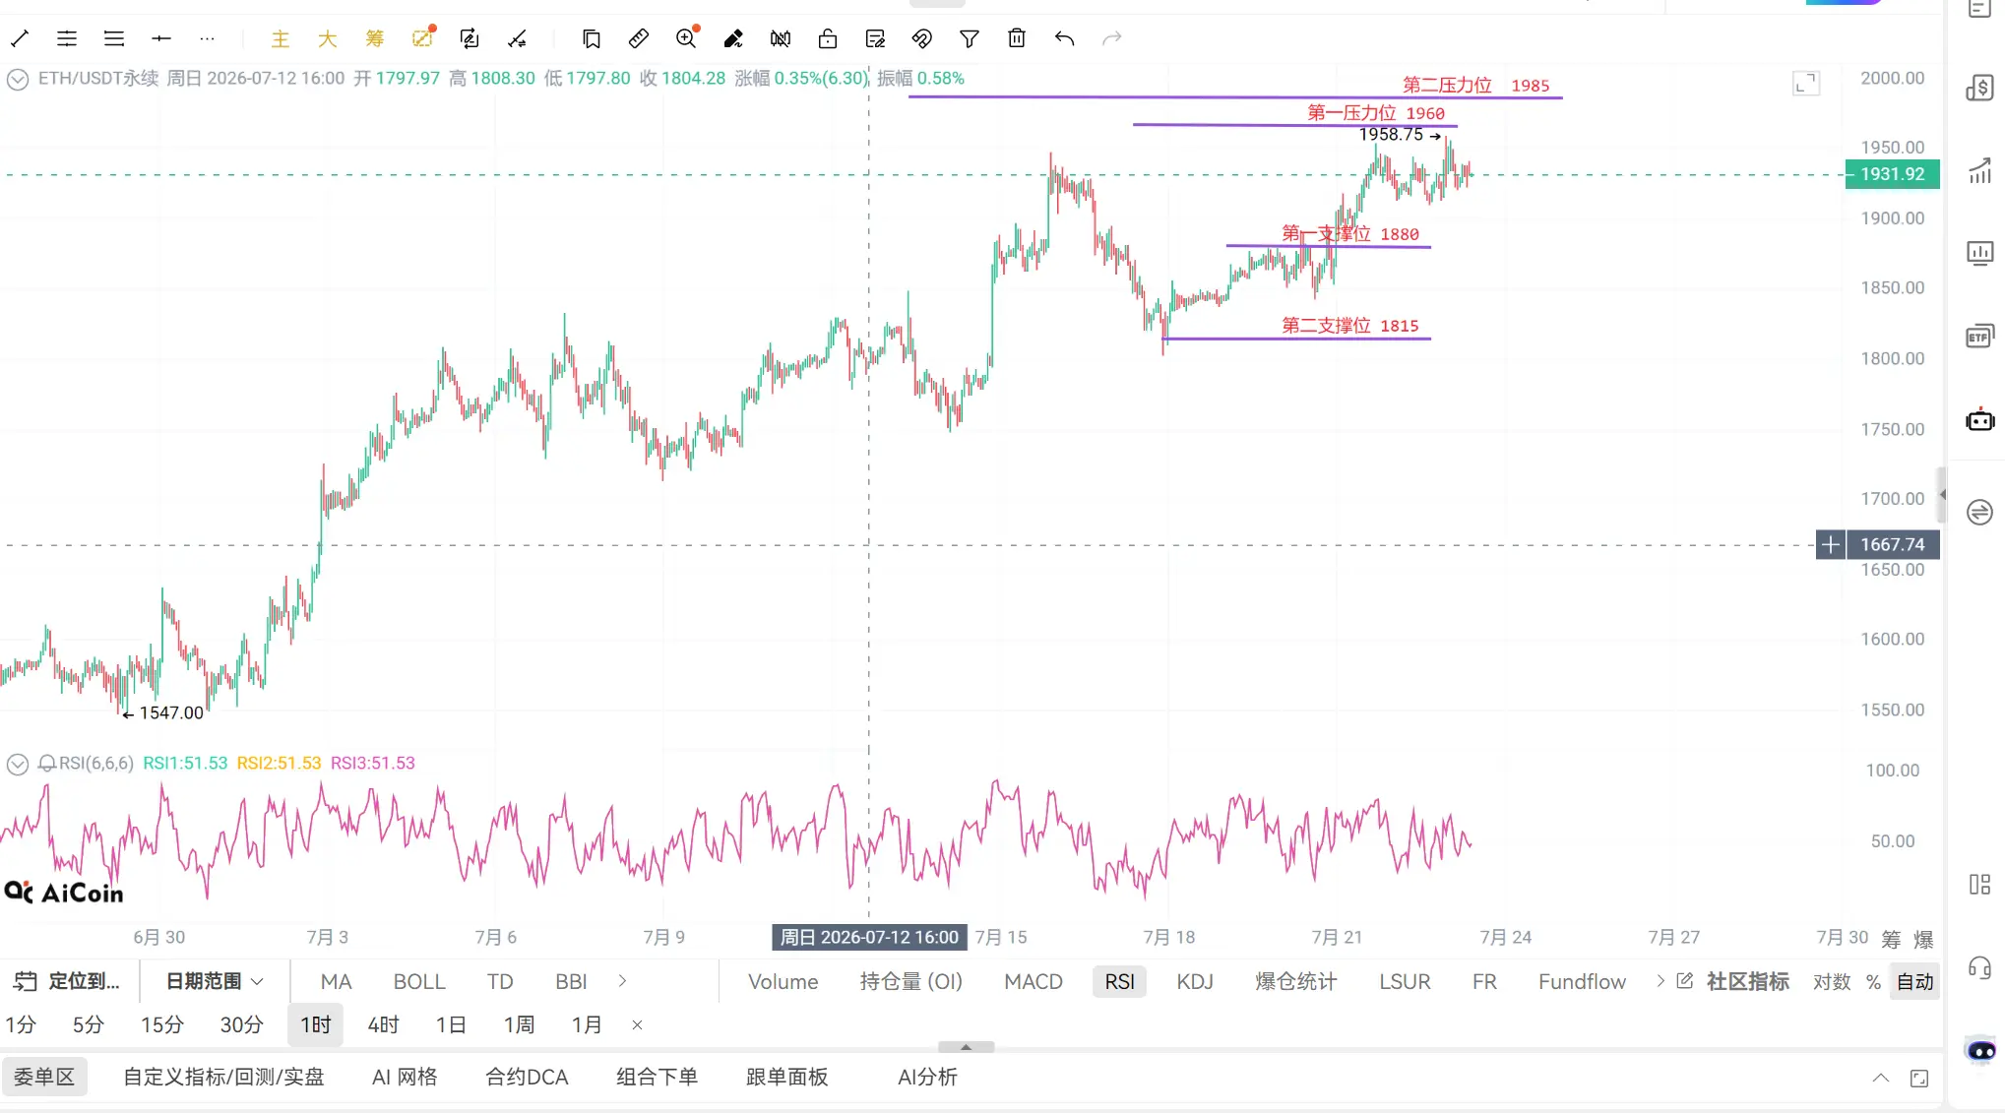Toggle logarithmic scale 对数

click(1831, 982)
